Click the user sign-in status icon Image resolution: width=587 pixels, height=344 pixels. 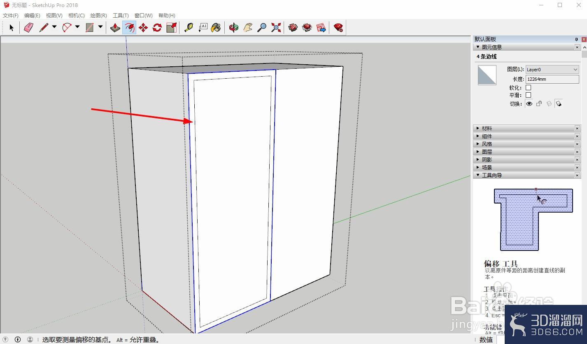coord(30,339)
